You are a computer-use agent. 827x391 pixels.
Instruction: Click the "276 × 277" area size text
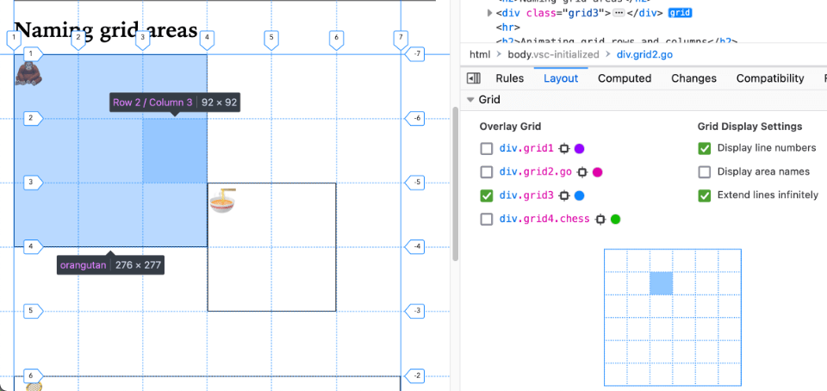coord(138,265)
